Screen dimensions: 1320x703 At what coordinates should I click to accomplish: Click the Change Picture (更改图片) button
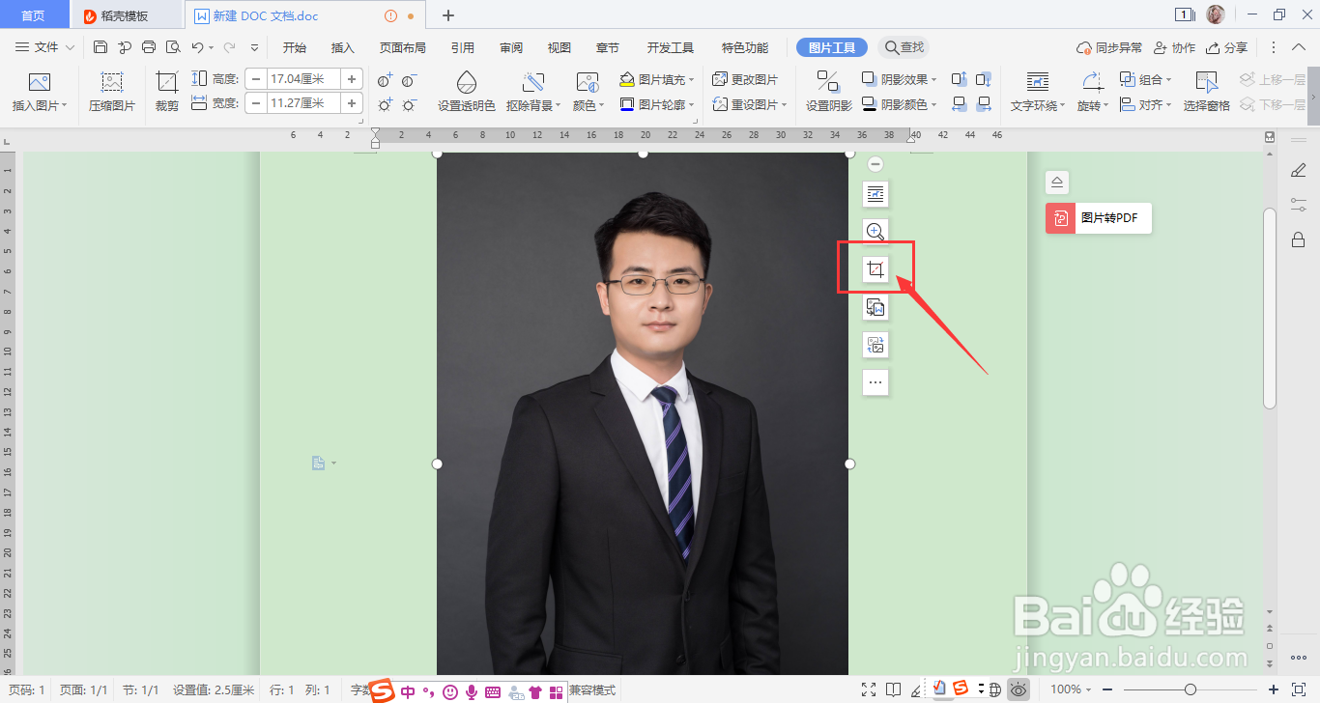point(745,79)
